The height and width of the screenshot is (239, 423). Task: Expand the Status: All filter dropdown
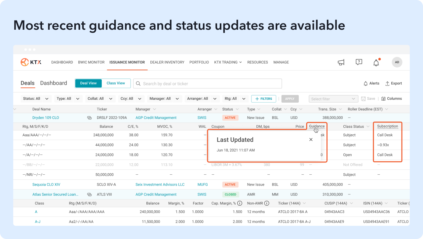(36, 99)
